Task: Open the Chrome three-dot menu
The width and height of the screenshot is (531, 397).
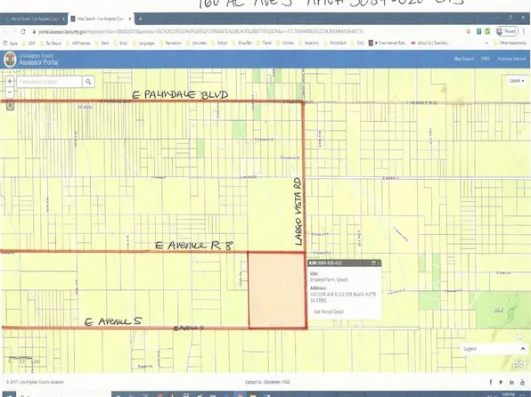Action: [x=524, y=31]
